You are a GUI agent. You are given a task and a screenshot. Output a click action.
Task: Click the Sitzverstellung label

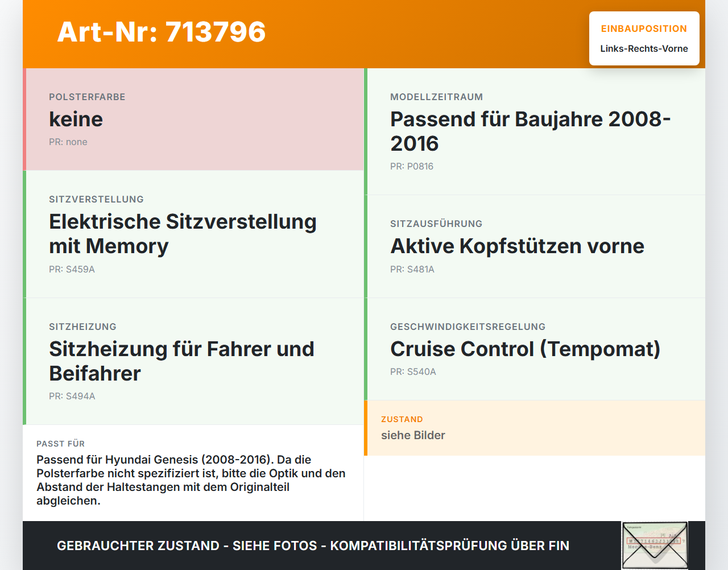96,199
